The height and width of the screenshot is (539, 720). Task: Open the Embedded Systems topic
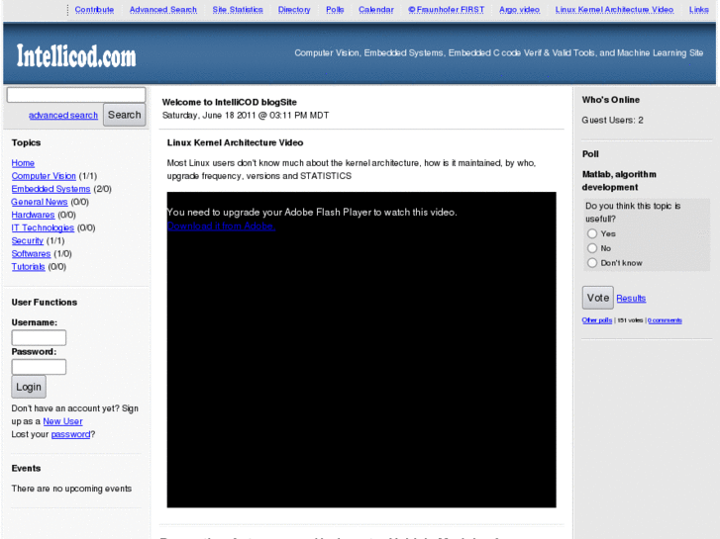(51, 189)
